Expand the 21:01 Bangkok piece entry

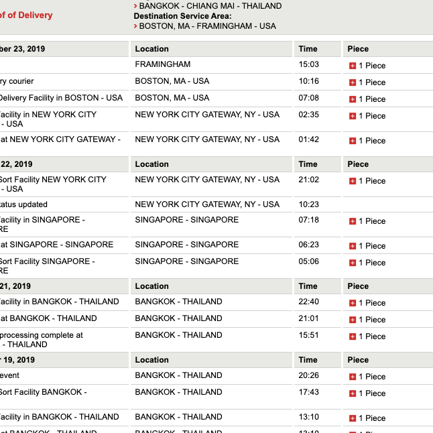click(353, 320)
